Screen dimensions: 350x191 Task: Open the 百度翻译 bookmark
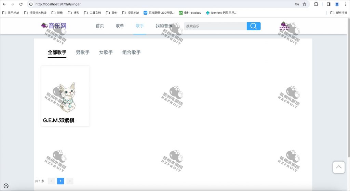click(x=159, y=13)
